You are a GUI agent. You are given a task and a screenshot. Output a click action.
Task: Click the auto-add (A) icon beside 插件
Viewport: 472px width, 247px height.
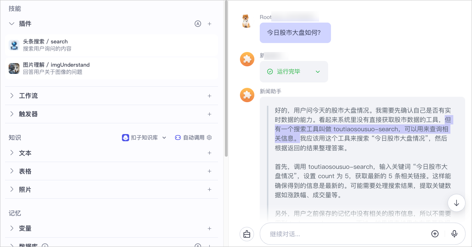coord(198,24)
